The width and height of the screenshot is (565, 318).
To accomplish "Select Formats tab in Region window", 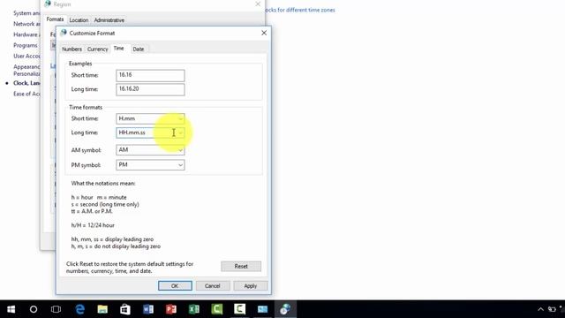I will click(55, 19).
